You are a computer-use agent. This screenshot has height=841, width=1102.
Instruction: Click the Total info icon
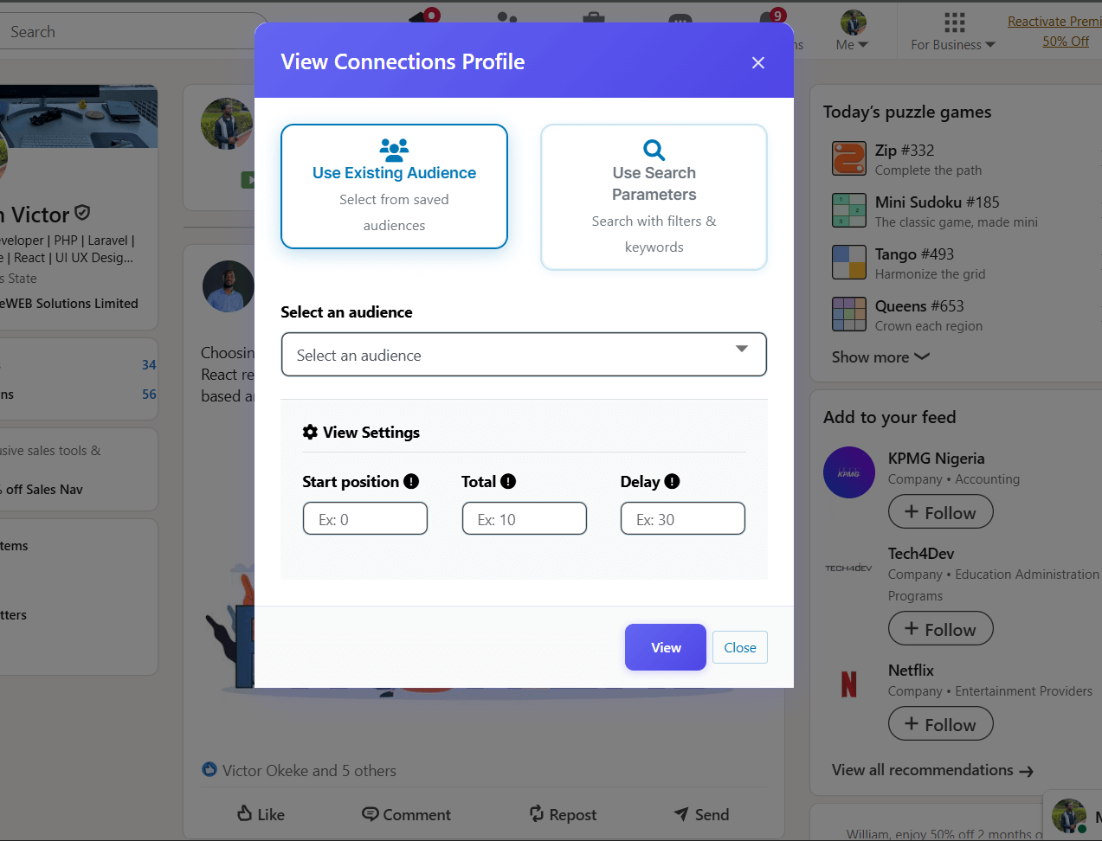point(508,482)
